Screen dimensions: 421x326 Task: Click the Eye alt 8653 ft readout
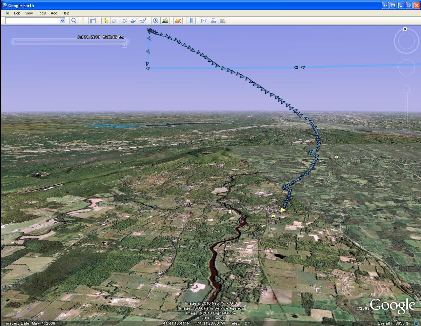(x=393, y=323)
